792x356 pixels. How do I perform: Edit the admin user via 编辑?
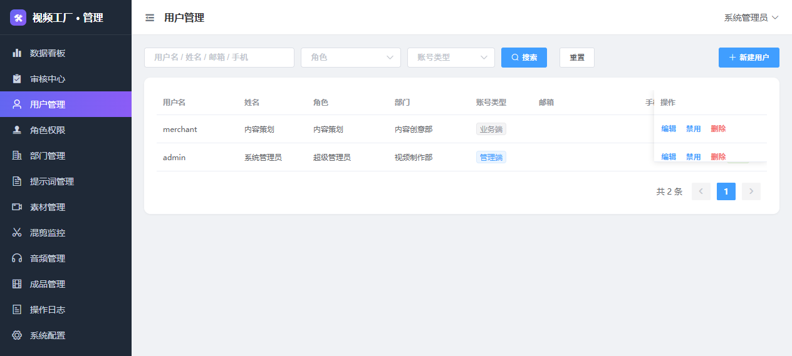pyautogui.click(x=669, y=156)
